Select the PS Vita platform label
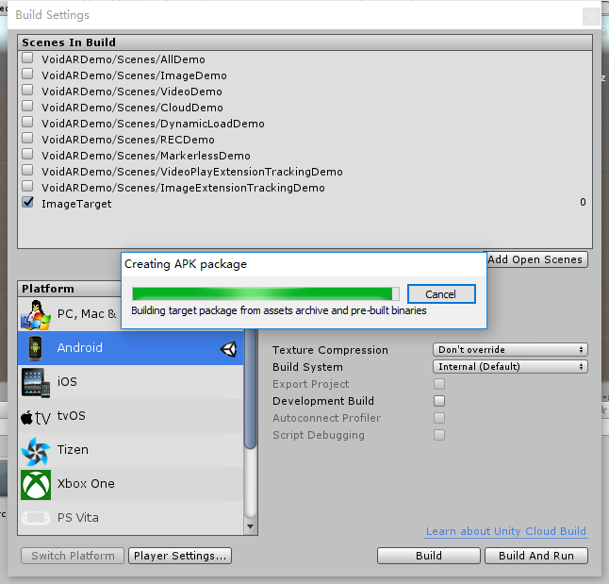This screenshot has height=584, width=609. coord(78,518)
